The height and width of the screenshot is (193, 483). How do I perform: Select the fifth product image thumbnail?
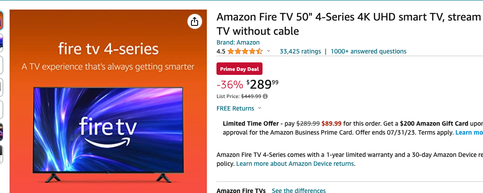coord(1,109)
